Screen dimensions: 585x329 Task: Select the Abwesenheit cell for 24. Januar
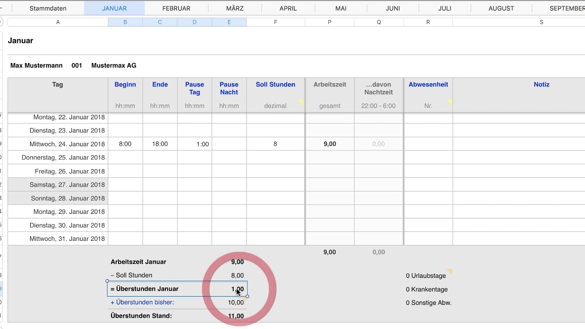(428, 144)
